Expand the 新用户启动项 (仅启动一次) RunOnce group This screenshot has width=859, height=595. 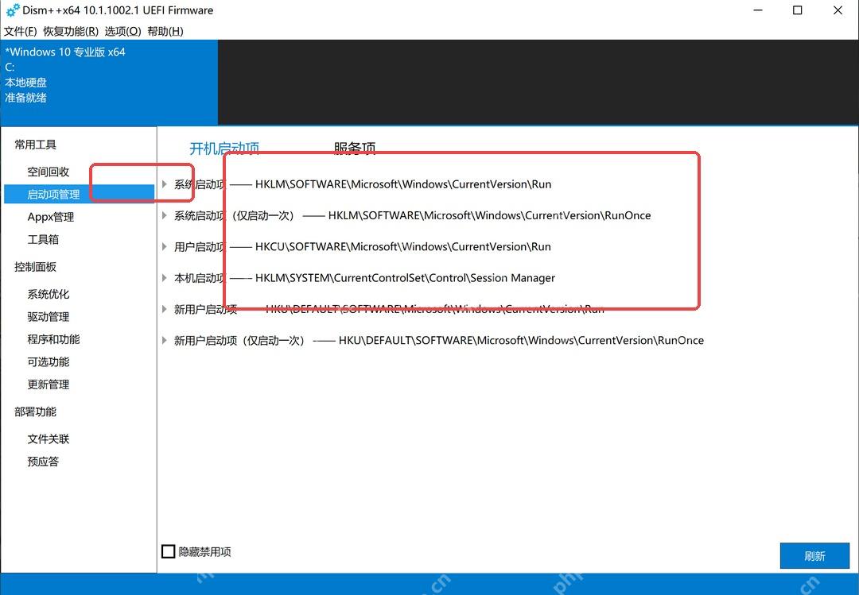pos(165,340)
